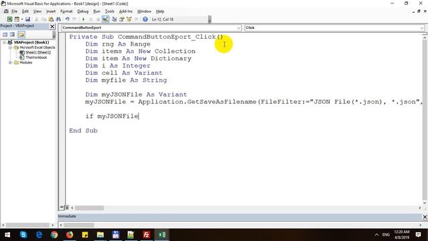Click the Break pause icon in the toolbar
The image size is (428, 241).
coord(91,19)
